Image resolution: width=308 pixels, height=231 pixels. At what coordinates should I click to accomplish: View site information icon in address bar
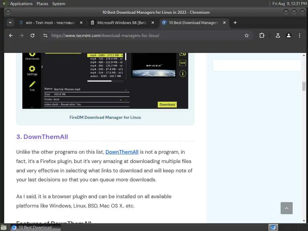[45, 35]
